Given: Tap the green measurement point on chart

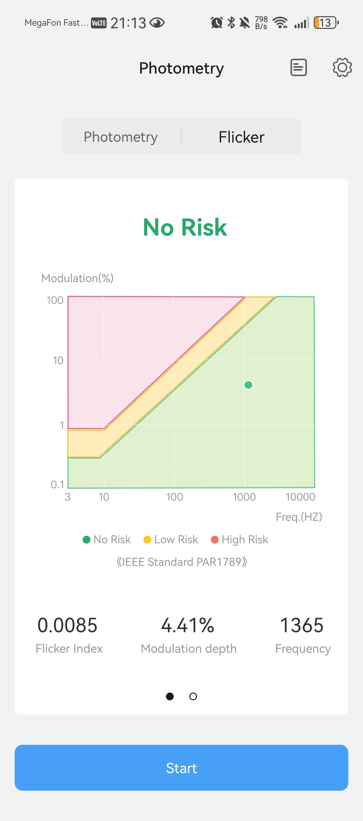Looking at the screenshot, I should (x=248, y=385).
